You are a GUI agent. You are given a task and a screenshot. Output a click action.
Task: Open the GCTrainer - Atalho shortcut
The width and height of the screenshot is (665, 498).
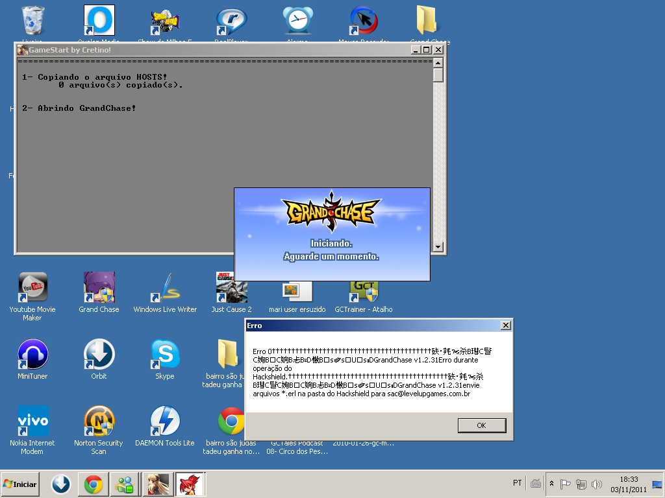364,287
